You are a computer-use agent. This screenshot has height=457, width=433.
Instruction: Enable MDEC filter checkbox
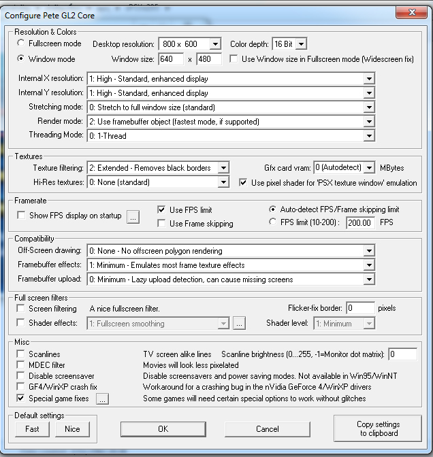click(x=20, y=365)
